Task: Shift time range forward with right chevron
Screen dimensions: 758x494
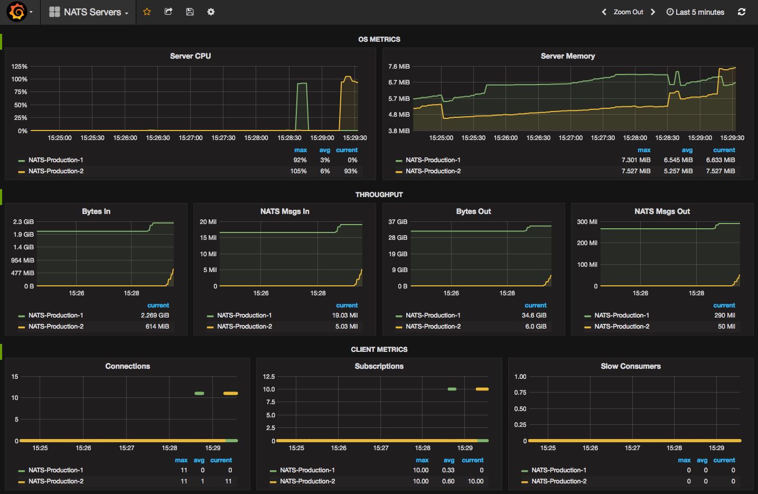Action: pyautogui.click(x=653, y=12)
